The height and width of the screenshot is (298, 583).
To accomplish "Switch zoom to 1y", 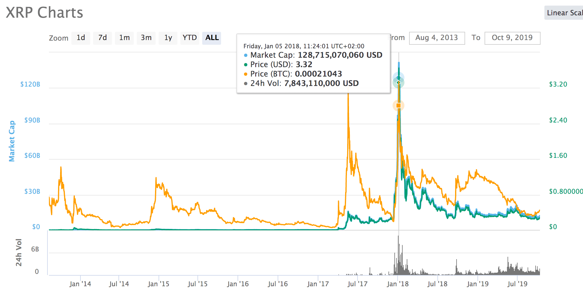I will pyautogui.click(x=168, y=38).
